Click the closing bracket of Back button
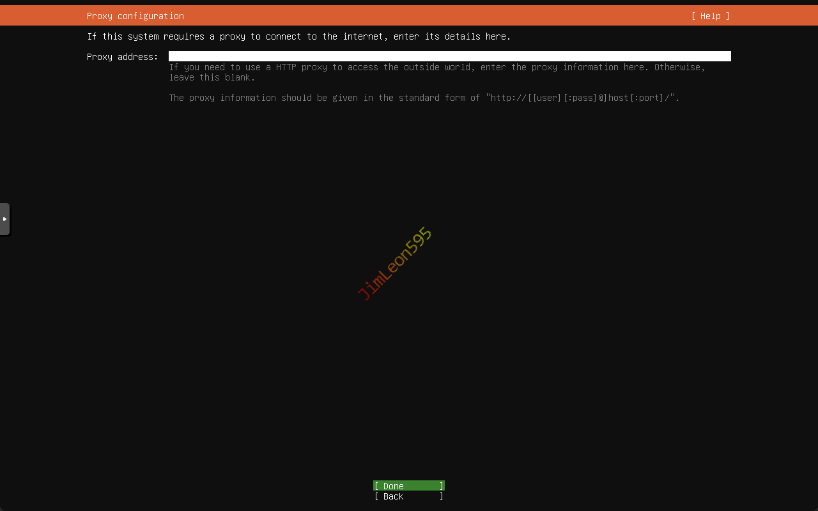 (441, 496)
